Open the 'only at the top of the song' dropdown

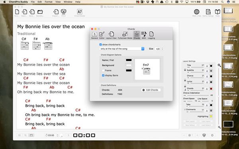tap(122, 48)
